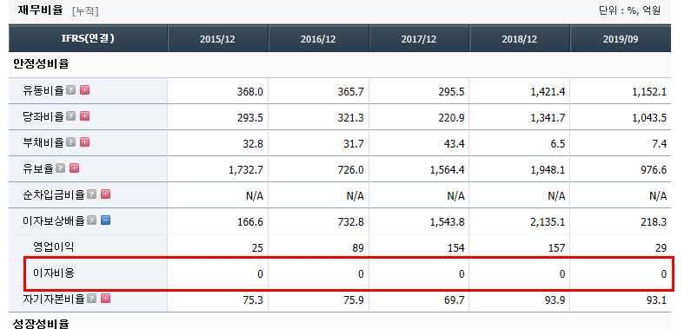Open help icon next to 순차입금비율
Screen dimensions: 691x329
[x=91, y=194]
